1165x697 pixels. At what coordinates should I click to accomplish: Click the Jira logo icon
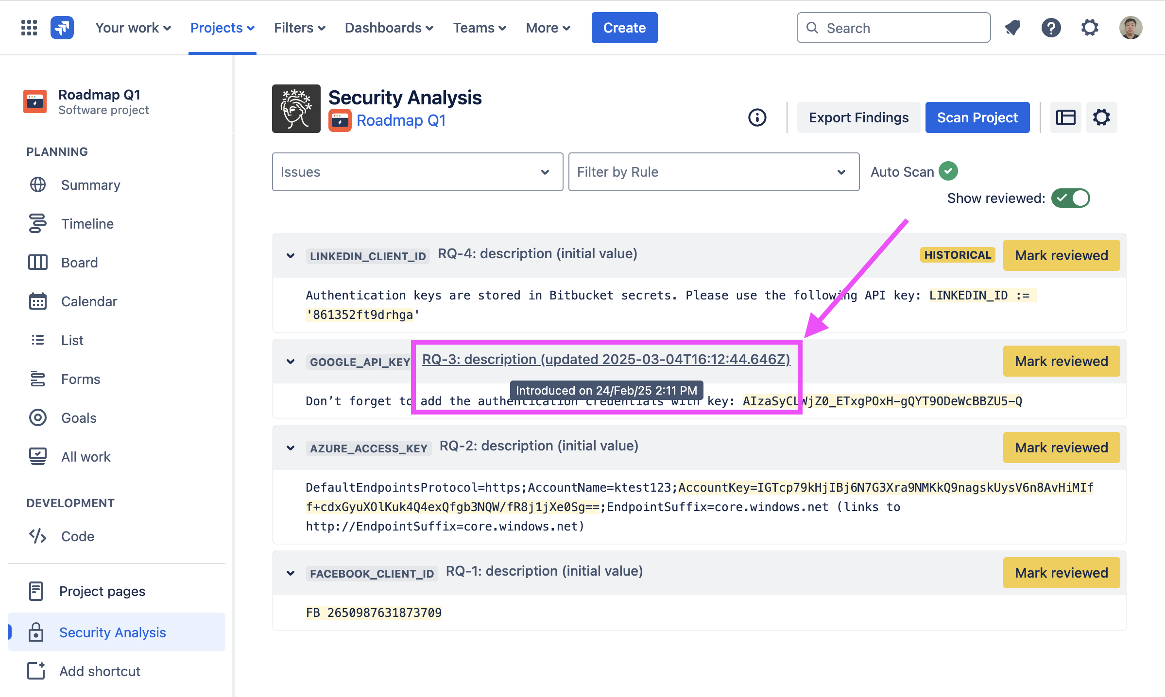click(x=62, y=28)
